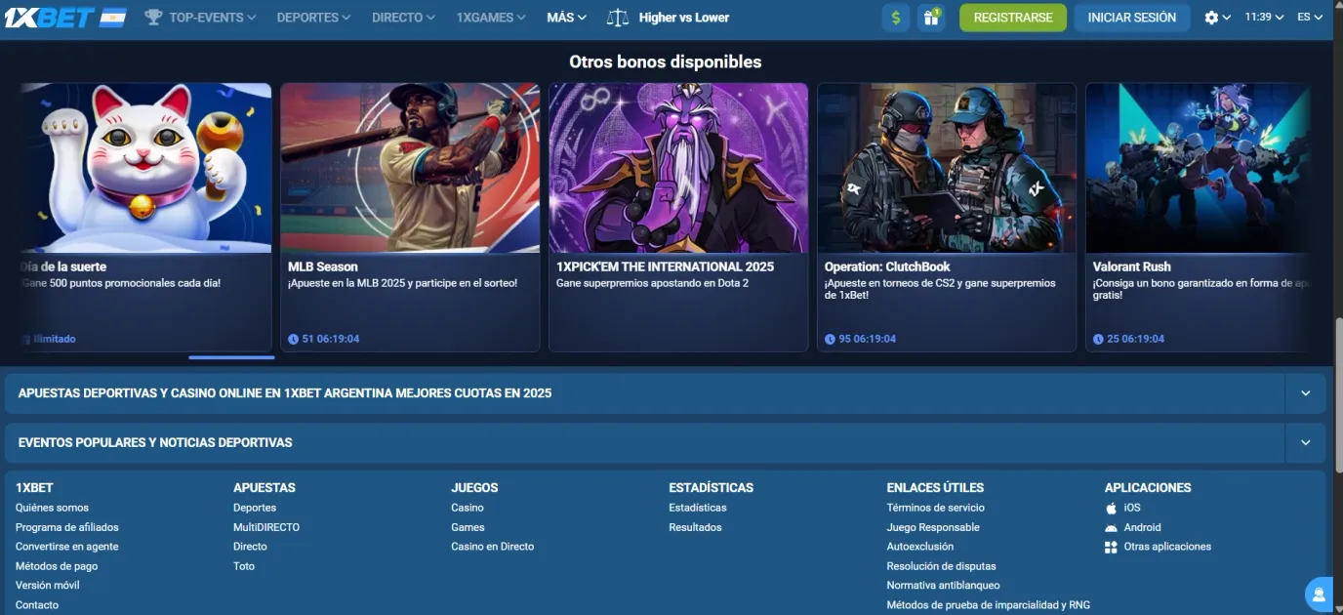Click the Higher vs Lower scales icon

(618, 18)
